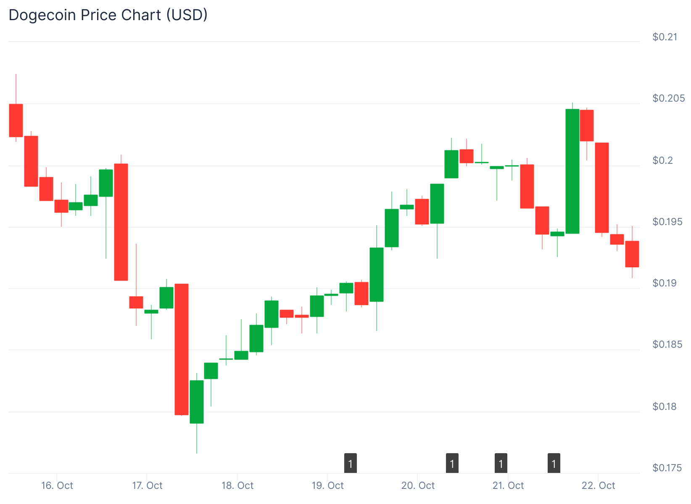Click the 20. Oct date label

pyautogui.click(x=418, y=486)
